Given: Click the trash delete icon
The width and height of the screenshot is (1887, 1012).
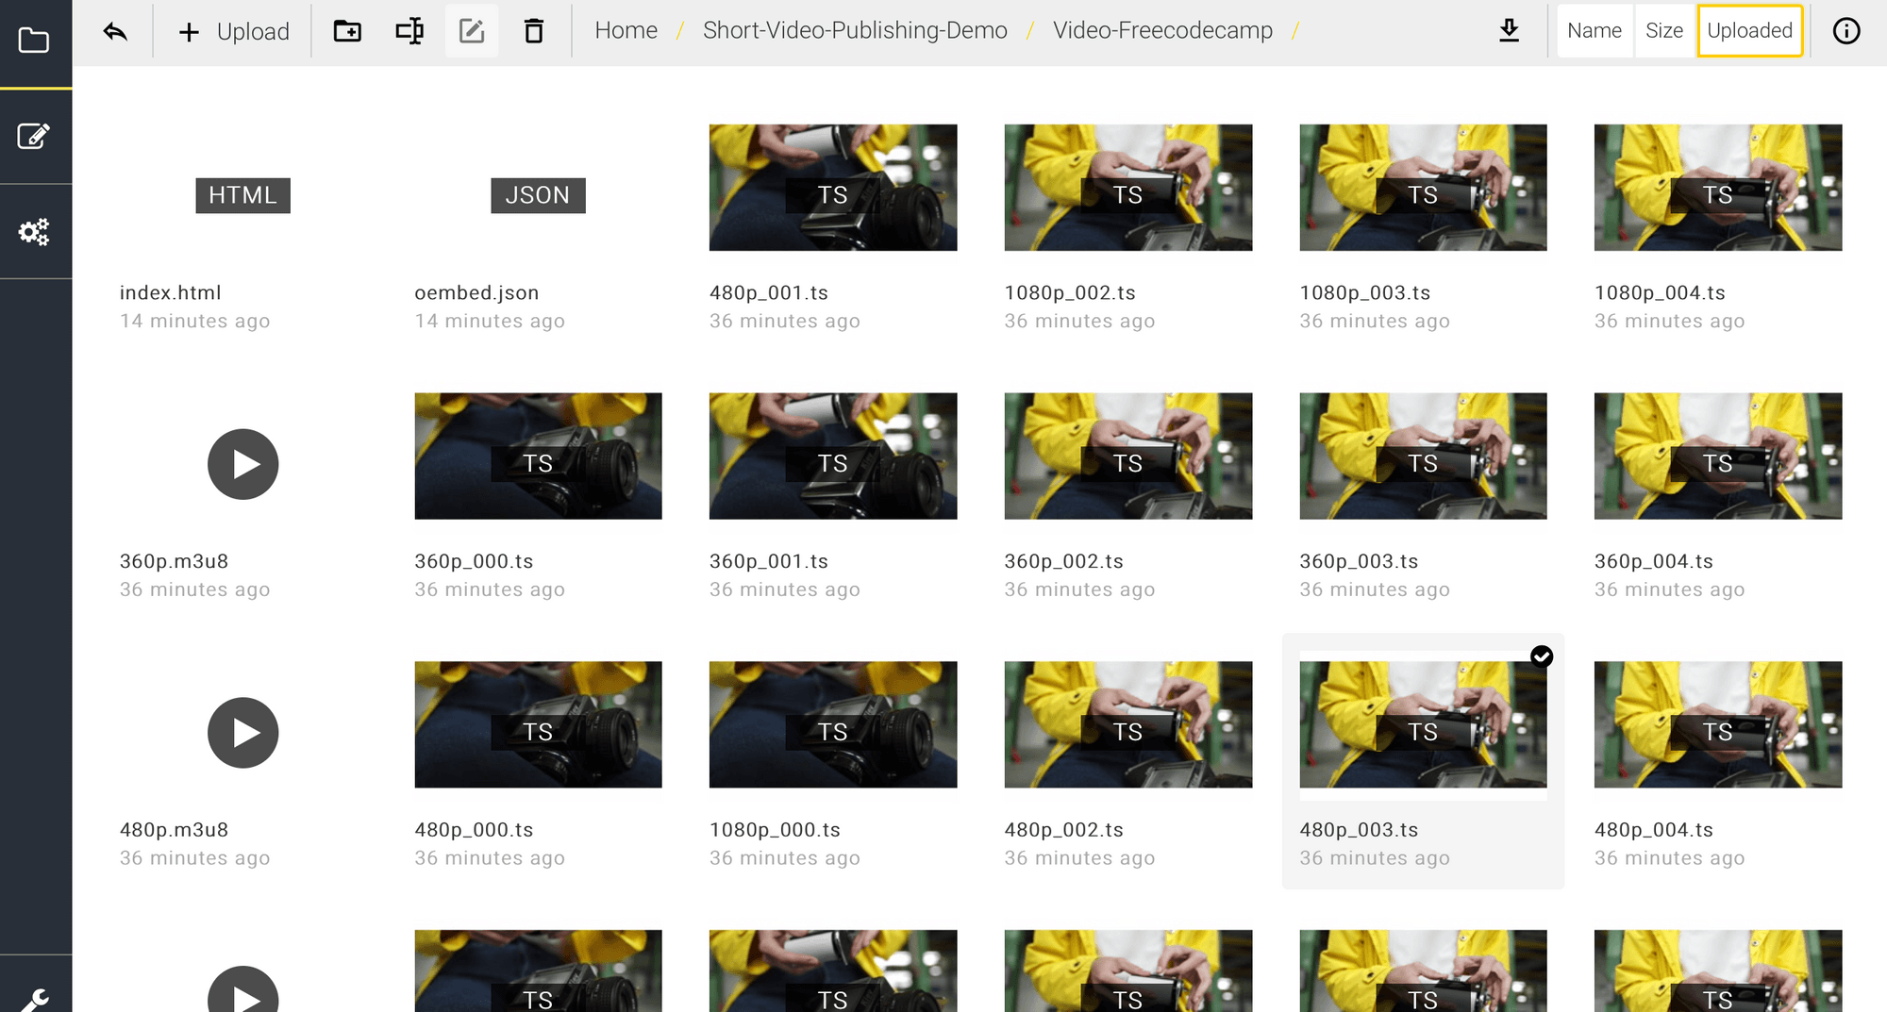Looking at the screenshot, I should 534,32.
